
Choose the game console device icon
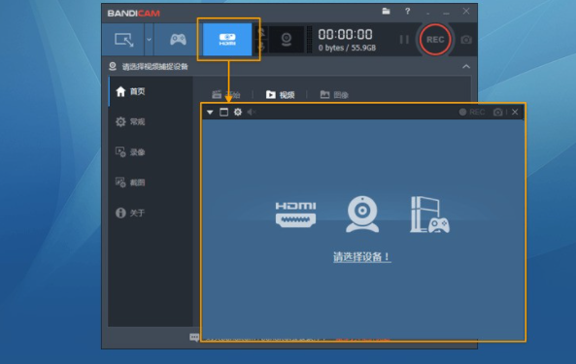coord(429,215)
